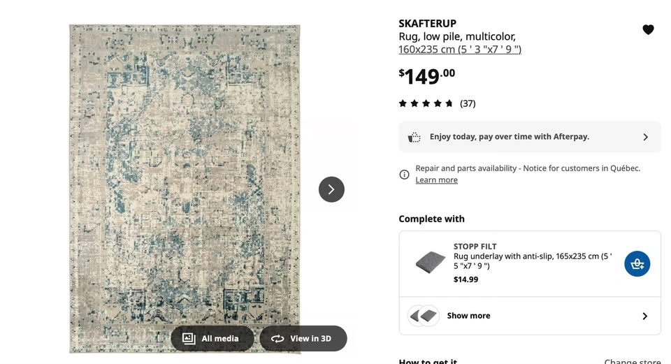
Task: Click the All media gallery icon
Action: tap(189, 338)
